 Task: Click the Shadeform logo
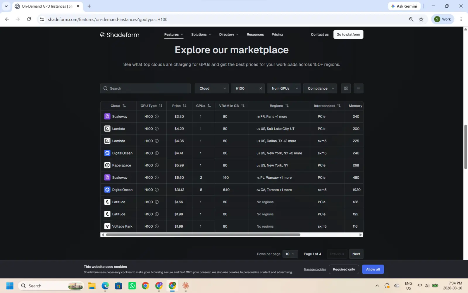point(120,35)
